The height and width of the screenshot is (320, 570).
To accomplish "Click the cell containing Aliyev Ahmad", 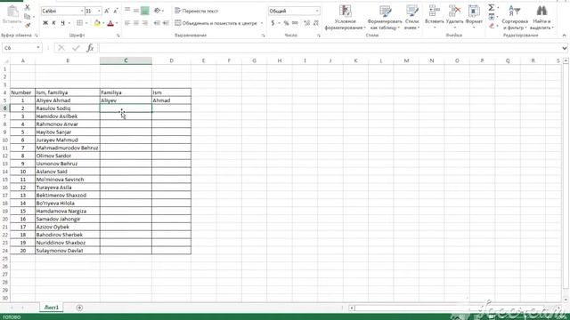I will tap(68, 100).
